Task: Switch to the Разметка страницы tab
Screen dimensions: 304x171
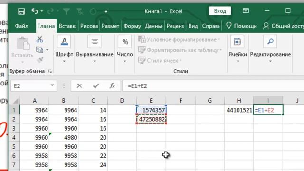Action: pos(110,26)
